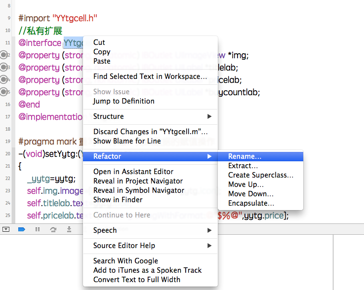The height and width of the screenshot is (290, 364).
Task: Click the @end line of code
Action: pos(29,105)
